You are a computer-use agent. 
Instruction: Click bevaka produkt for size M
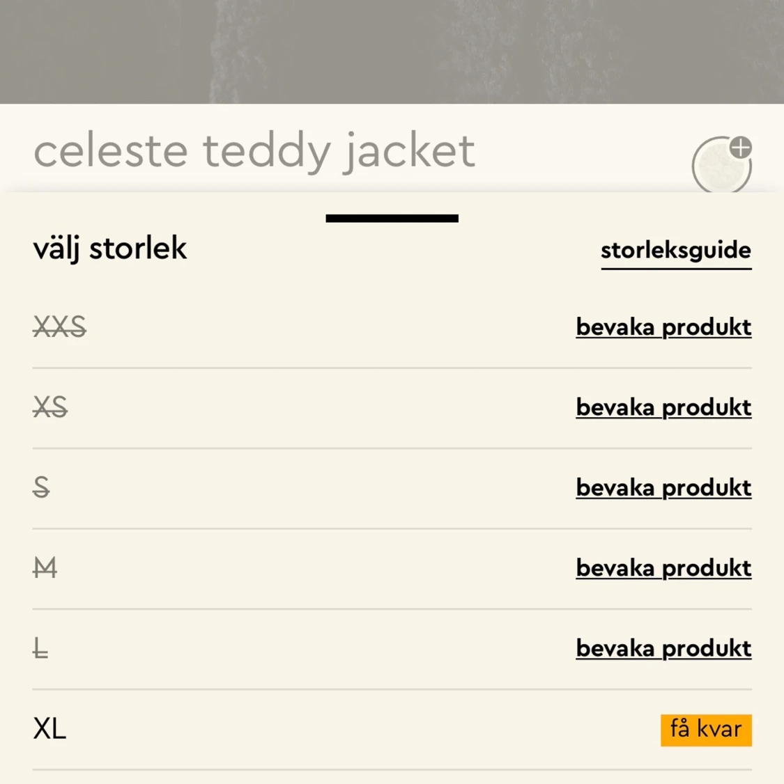click(663, 568)
